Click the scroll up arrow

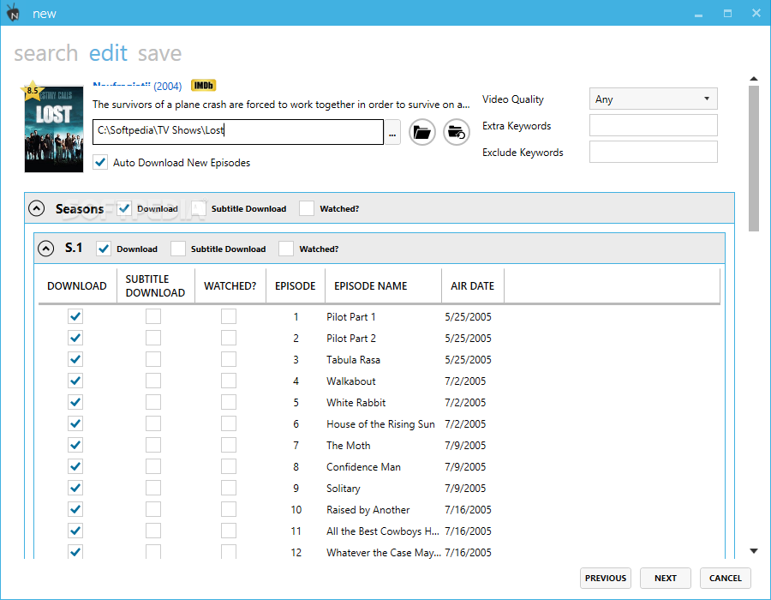click(753, 79)
